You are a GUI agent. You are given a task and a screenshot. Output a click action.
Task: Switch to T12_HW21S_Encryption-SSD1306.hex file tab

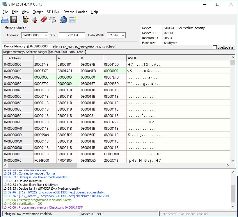pyautogui.click(x=84, y=47)
